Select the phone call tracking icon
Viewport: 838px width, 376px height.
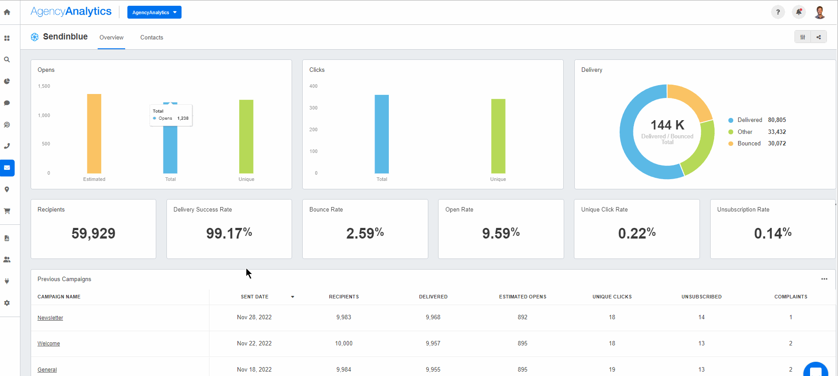[7, 146]
